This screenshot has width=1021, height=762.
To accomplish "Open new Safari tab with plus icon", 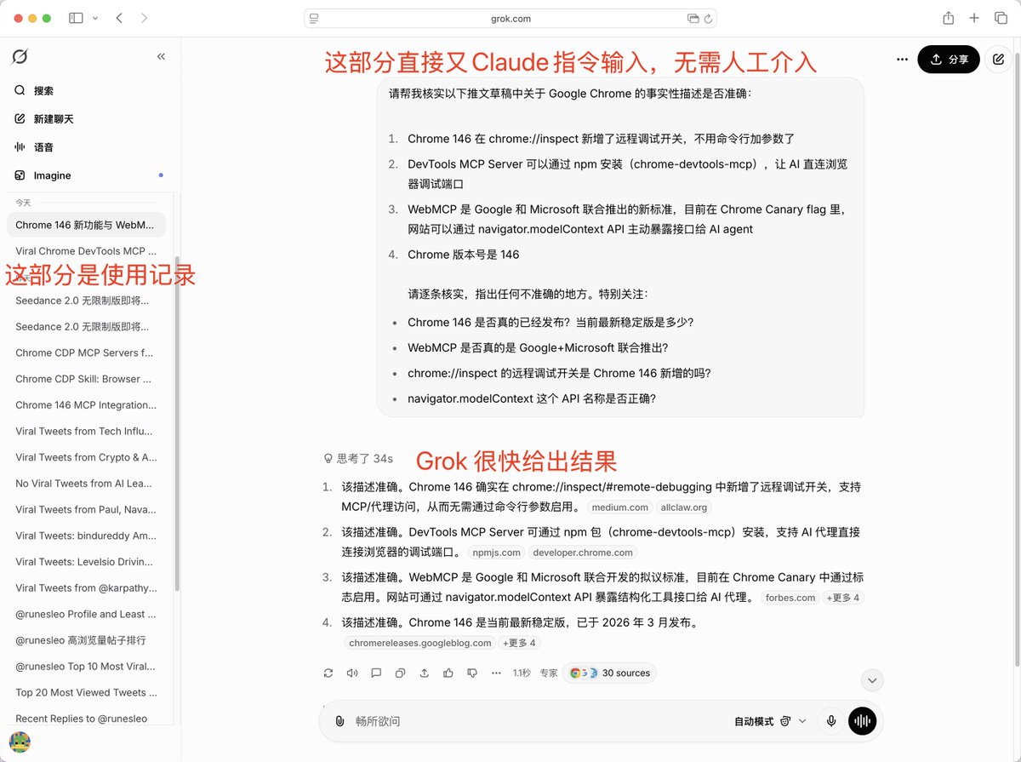I will [975, 18].
